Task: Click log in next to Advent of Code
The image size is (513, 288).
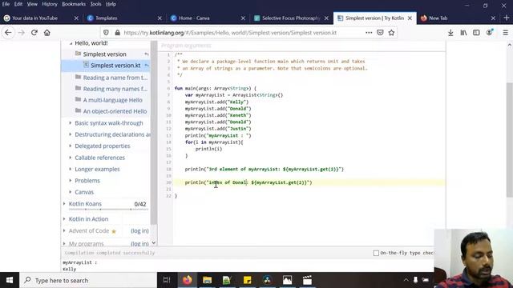Action: pyautogui.click(x=139, y=231)
